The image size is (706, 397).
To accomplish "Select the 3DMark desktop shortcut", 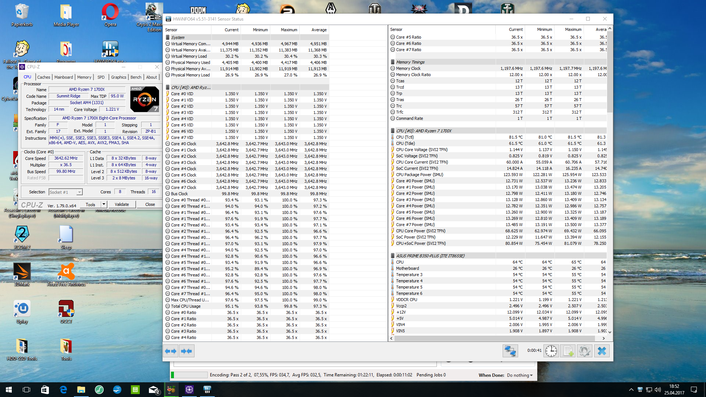I will coord(22,274).
